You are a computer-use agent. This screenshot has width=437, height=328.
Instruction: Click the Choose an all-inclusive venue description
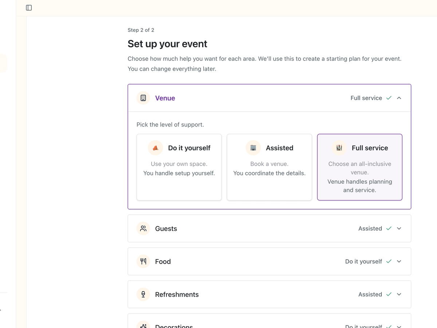360,168
